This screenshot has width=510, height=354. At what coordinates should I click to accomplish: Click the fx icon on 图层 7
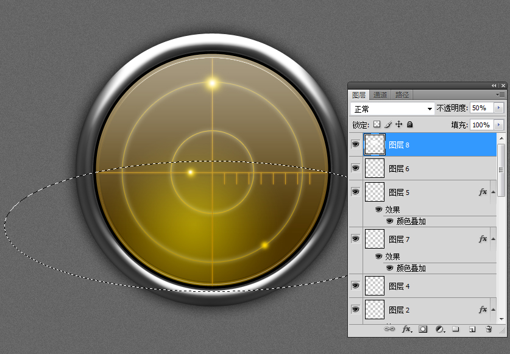(483, 239)
